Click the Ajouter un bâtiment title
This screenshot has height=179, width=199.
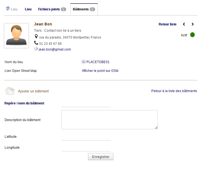[33, 91]
